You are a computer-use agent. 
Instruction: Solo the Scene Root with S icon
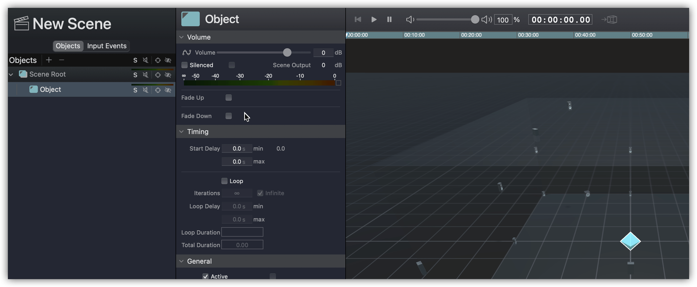pyautogui.click(x=135, y=75)
